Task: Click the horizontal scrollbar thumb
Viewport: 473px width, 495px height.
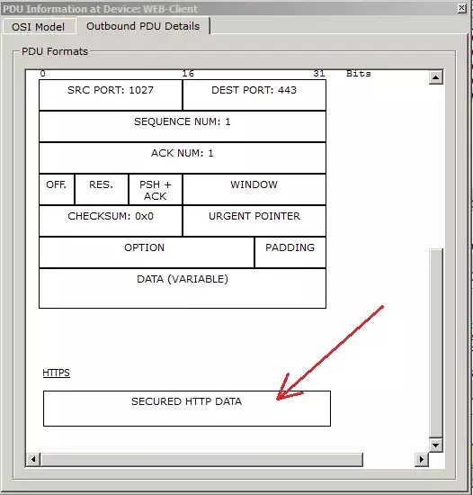Action: pos(201,459)
